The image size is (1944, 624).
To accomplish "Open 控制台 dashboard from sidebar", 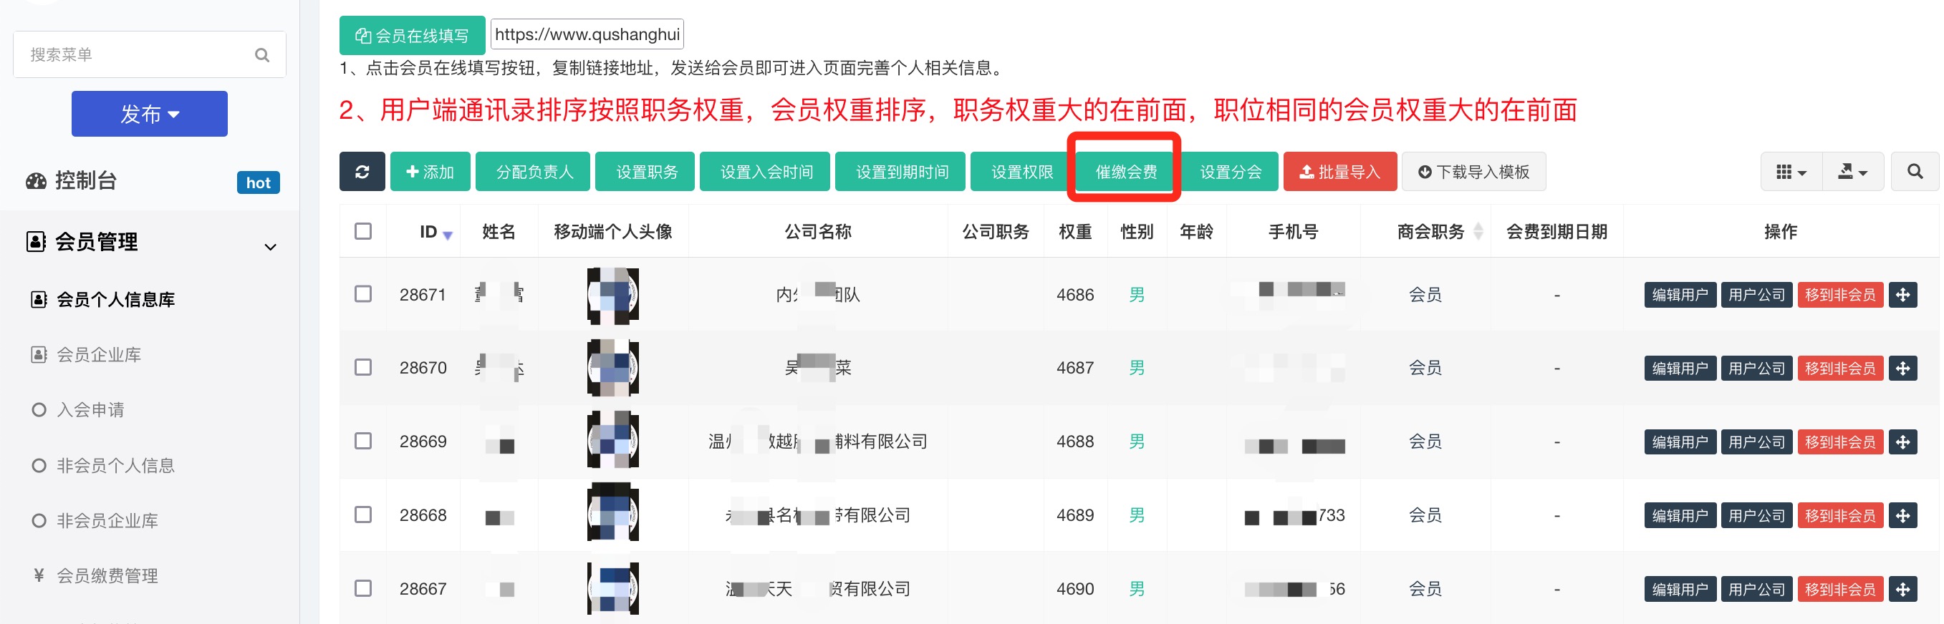I will pos(87,181).
